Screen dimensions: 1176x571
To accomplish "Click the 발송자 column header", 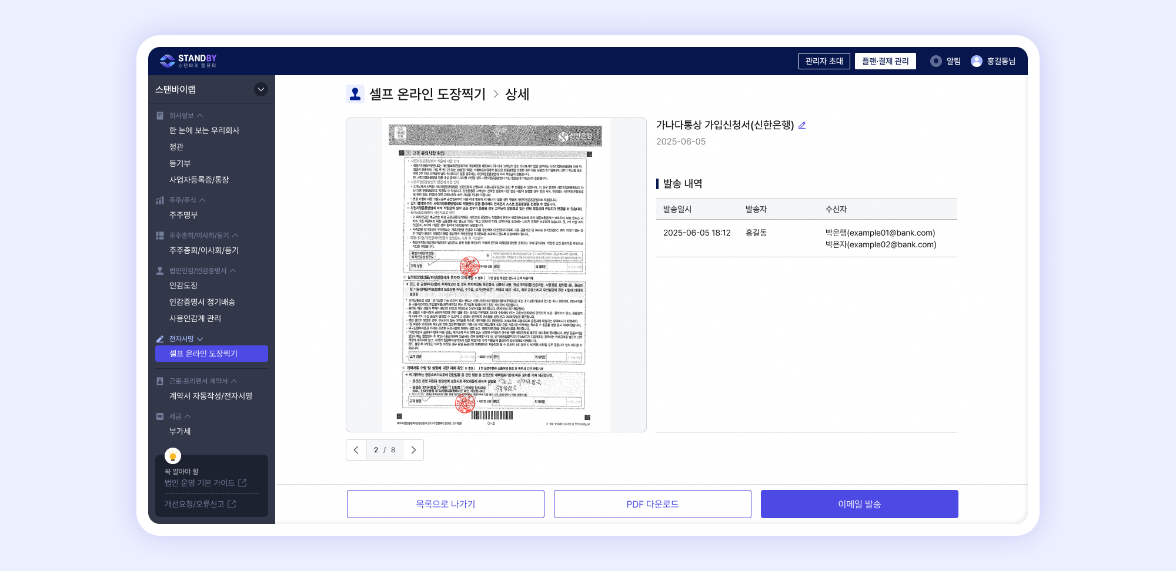I will pos(756,209).
